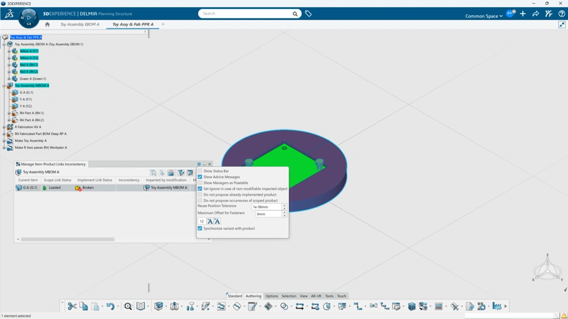The width and height of the screenshot is (568, 319).
Task: Click the top bar Search field
Action: click(245, 14)
